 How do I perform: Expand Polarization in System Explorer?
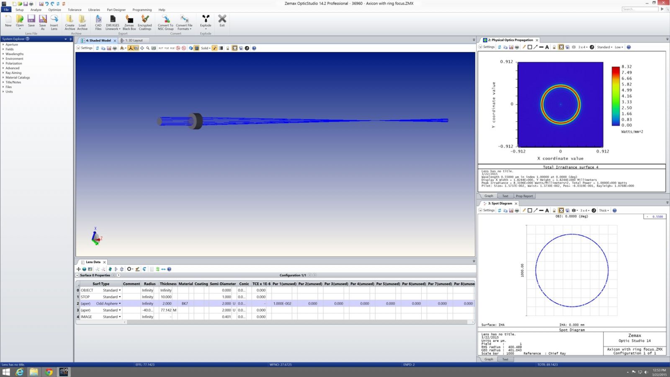pos(3,63)
